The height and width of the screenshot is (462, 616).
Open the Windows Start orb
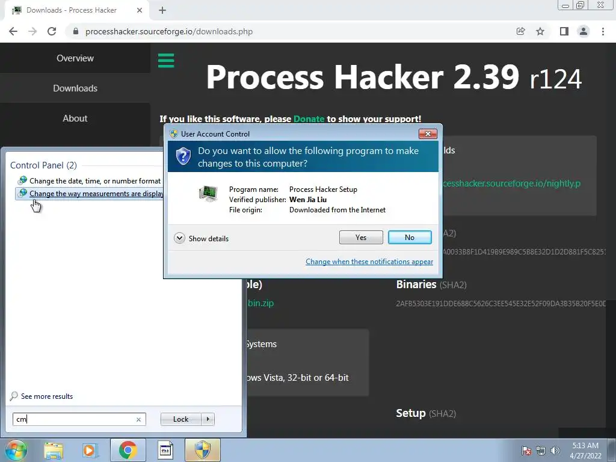(16, 450)
